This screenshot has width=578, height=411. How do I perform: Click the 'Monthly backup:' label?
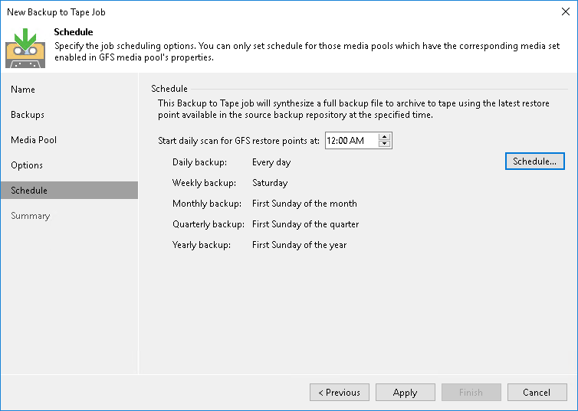pos(207,204)
